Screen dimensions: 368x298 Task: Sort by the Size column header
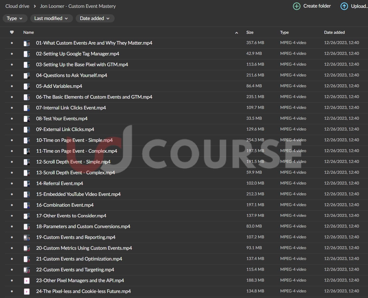point(250,32)
